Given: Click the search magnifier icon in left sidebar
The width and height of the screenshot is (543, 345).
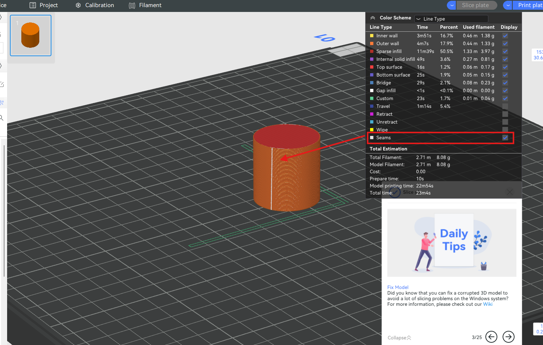Looking at the screenshot, I should [x=1, y=118].
